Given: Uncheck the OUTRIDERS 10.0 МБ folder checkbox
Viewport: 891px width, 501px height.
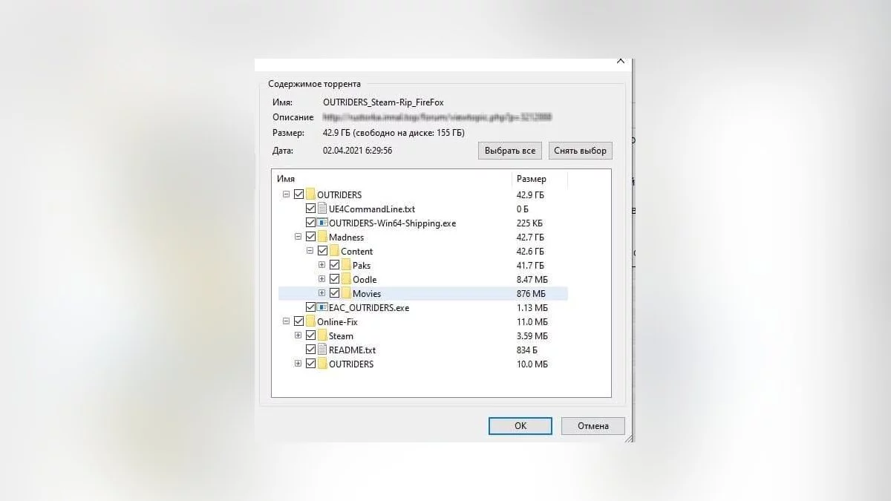Looking at the screenshot, I should tap(310, 364).
